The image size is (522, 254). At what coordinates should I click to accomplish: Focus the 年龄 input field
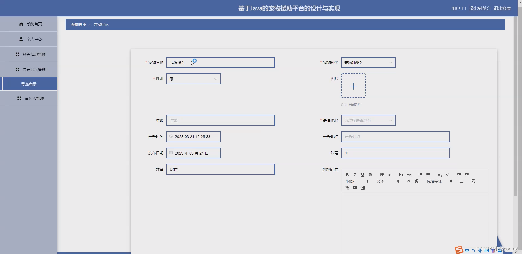pyautogui.click(x=220, y=120)
